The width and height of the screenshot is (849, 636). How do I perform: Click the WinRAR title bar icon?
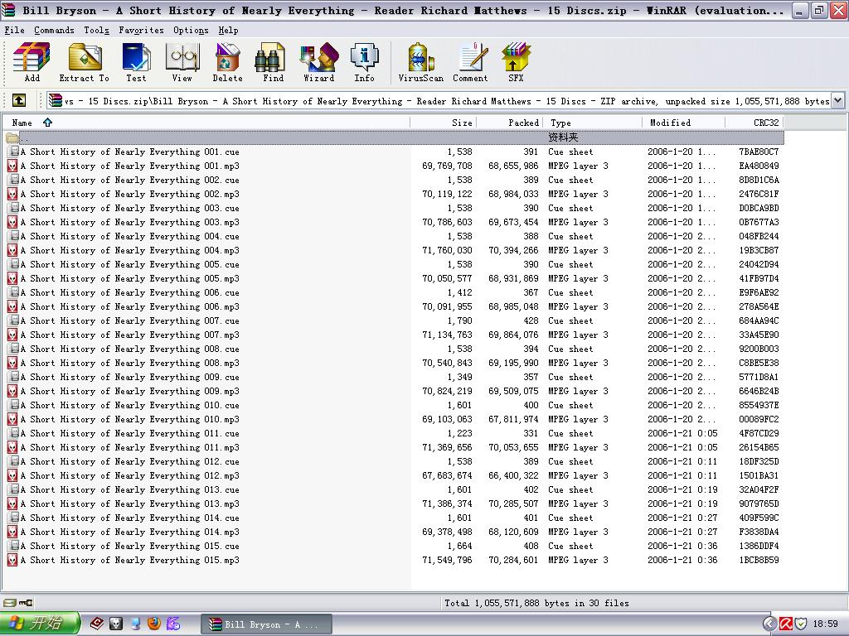[x=9, y=10]
